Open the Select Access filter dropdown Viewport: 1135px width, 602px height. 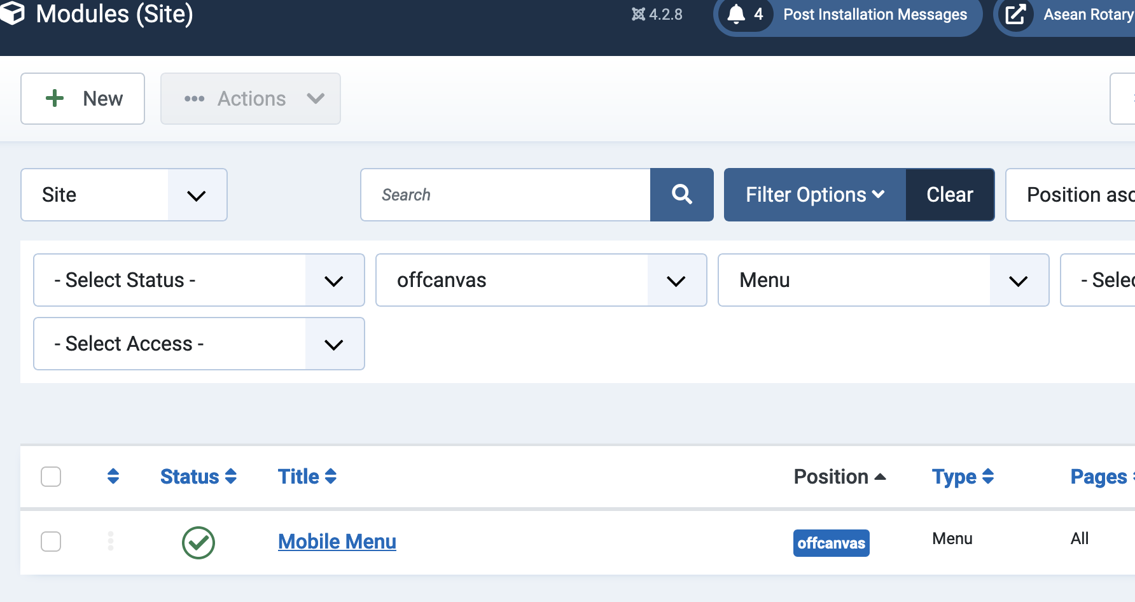coord(198,344)
